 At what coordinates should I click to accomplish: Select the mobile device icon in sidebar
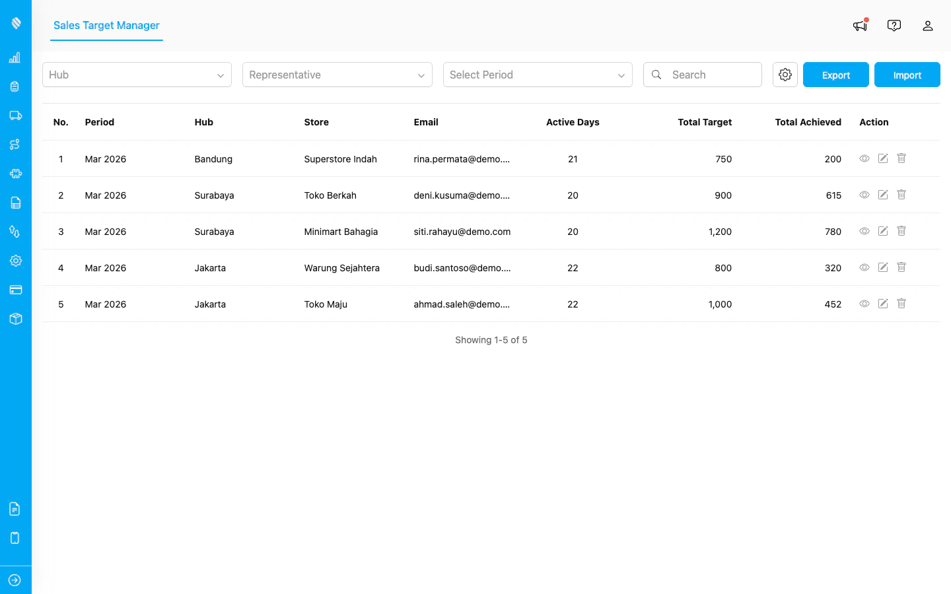[15, 538]
